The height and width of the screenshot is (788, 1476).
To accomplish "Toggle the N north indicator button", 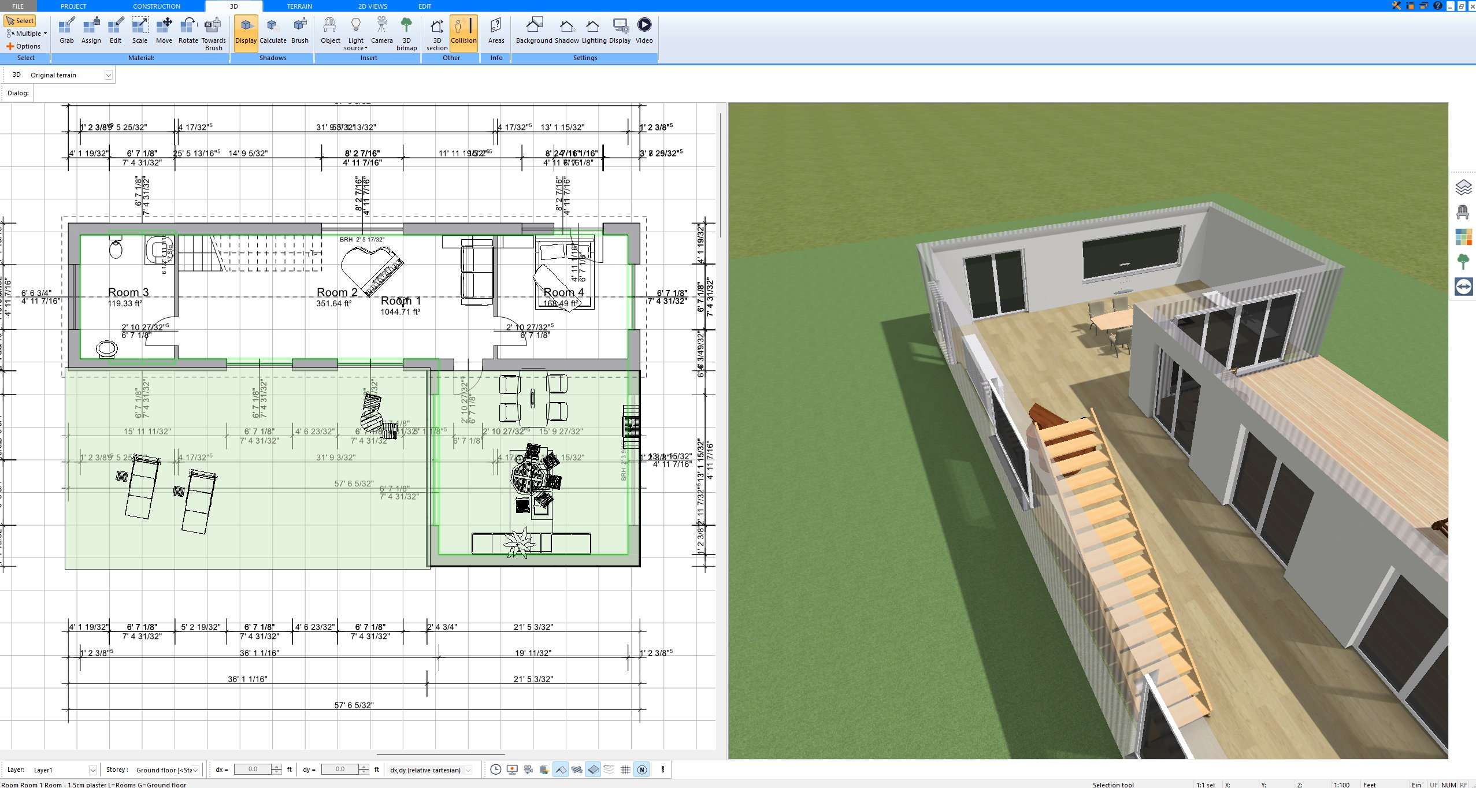I will tap(641, 770).
